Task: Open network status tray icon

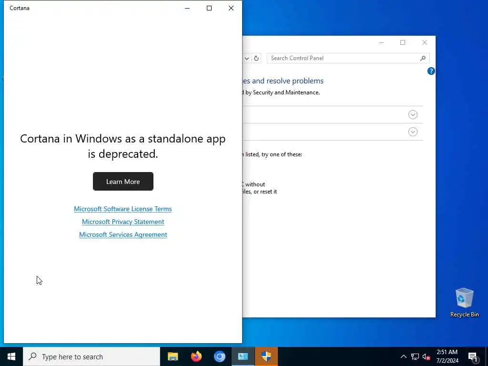Action: (415, 356)
